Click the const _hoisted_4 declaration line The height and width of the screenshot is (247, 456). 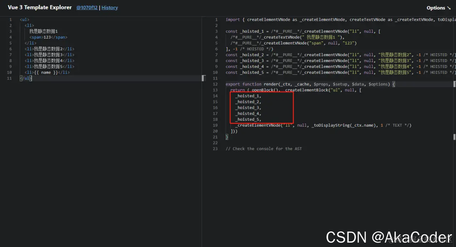341,67
